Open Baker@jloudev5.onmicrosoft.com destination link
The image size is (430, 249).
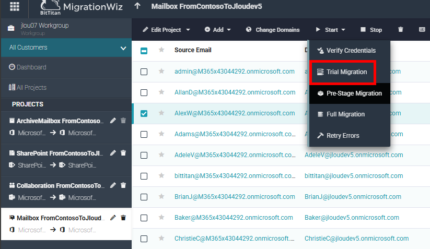point(352,218)
